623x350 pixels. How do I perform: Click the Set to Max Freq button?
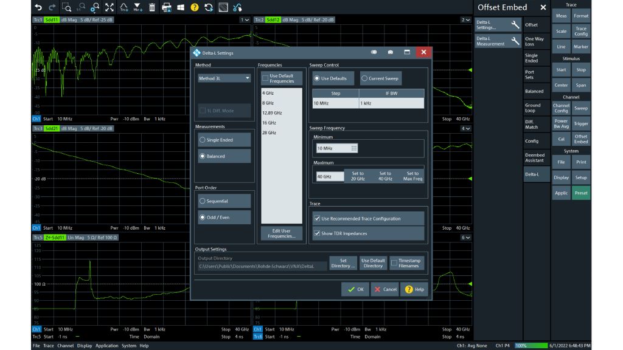point(412,175)
